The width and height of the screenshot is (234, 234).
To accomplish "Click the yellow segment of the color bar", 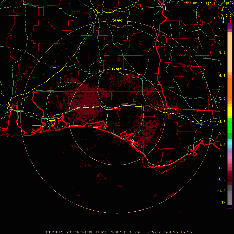I will coord(230,111).
